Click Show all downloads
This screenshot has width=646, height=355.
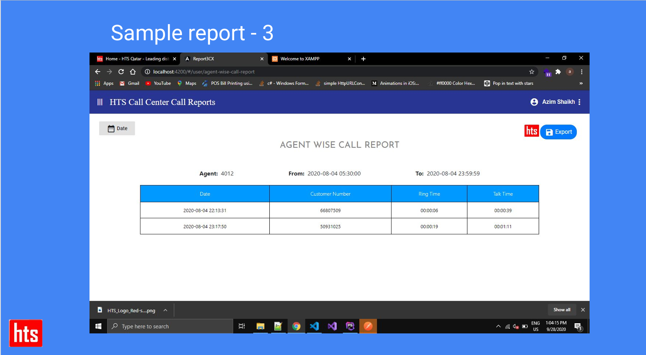[x=562, y=310]
